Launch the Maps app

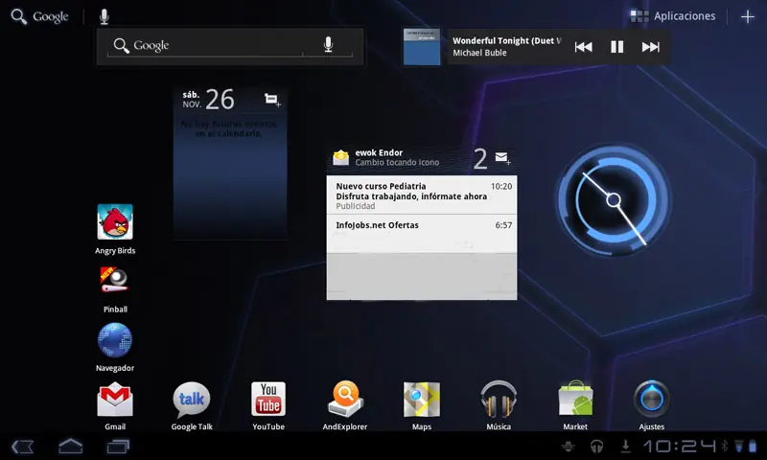pyautogui.click(x=422, y=400)
